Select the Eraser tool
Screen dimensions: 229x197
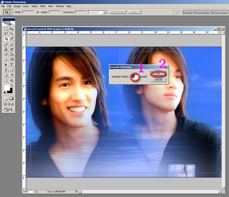pyautogui.click(x=6, y=54)
